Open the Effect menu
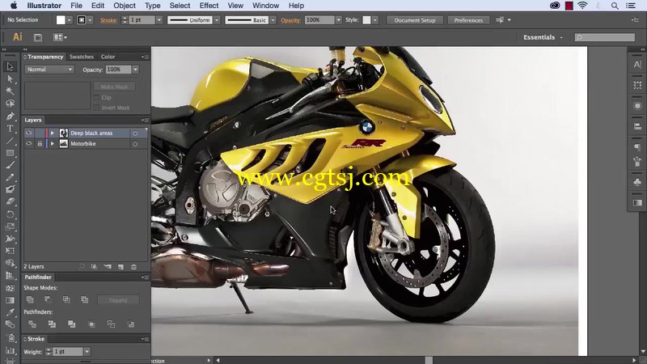The height and width of the screenshot is (364, 647). tap(209, 6)
